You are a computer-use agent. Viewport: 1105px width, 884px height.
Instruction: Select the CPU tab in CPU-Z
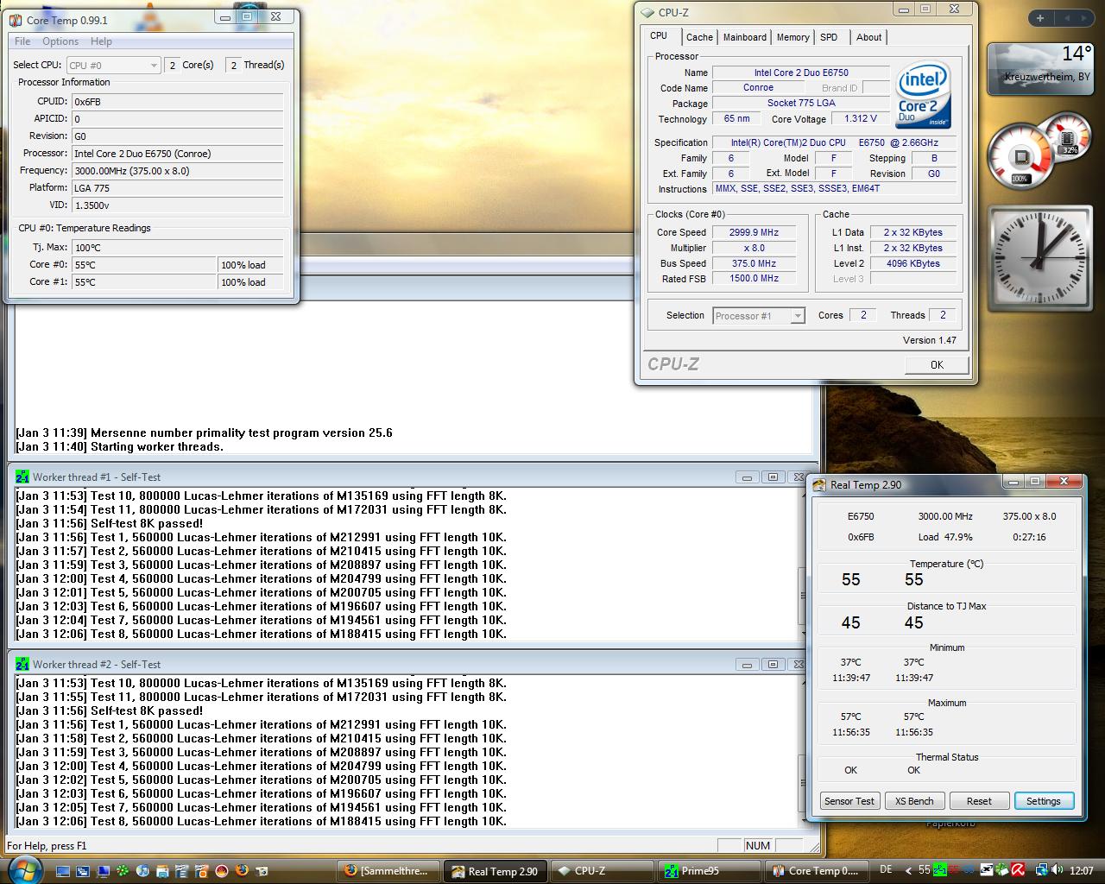(x=660, y=36)
